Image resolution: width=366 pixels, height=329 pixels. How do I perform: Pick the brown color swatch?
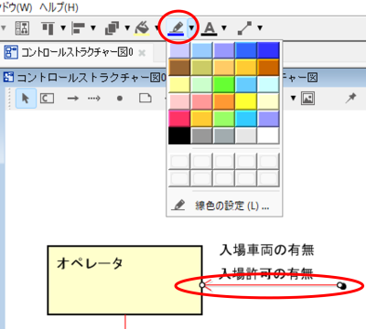(179, 67)
